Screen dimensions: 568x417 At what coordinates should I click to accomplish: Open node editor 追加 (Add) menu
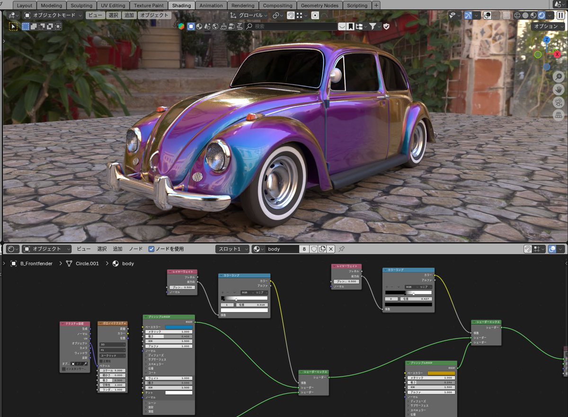(x=117, y=249)
